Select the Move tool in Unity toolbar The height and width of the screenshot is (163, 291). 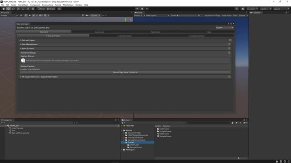pos(8,9)
